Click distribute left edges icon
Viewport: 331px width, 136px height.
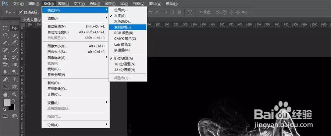(x=166, y=12)
